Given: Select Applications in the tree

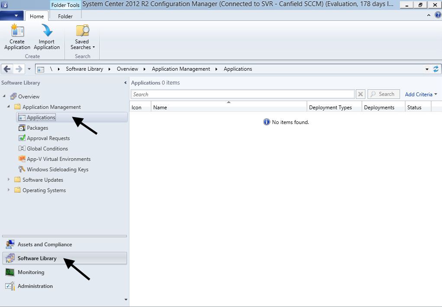Looking at the screenshot, I should [72, 117].
